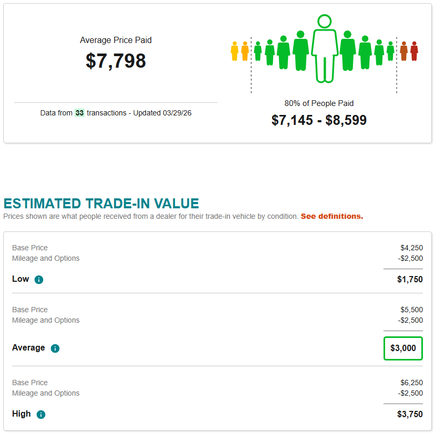Click the Estimated Trade-In Value heading
The width and height of the screenshot is (435, 435).
click(101, 204)
